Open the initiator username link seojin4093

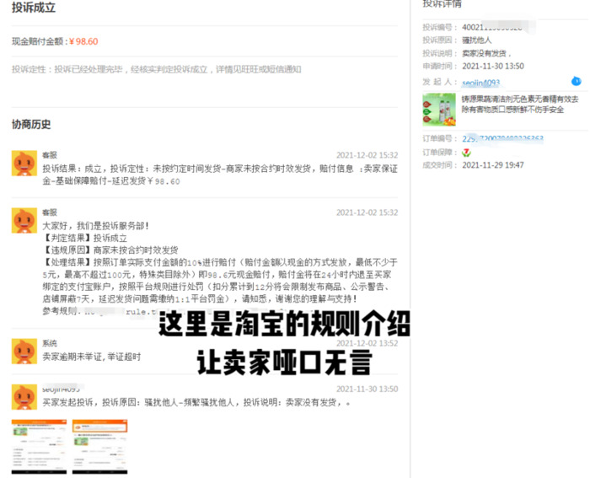point(480,83)
